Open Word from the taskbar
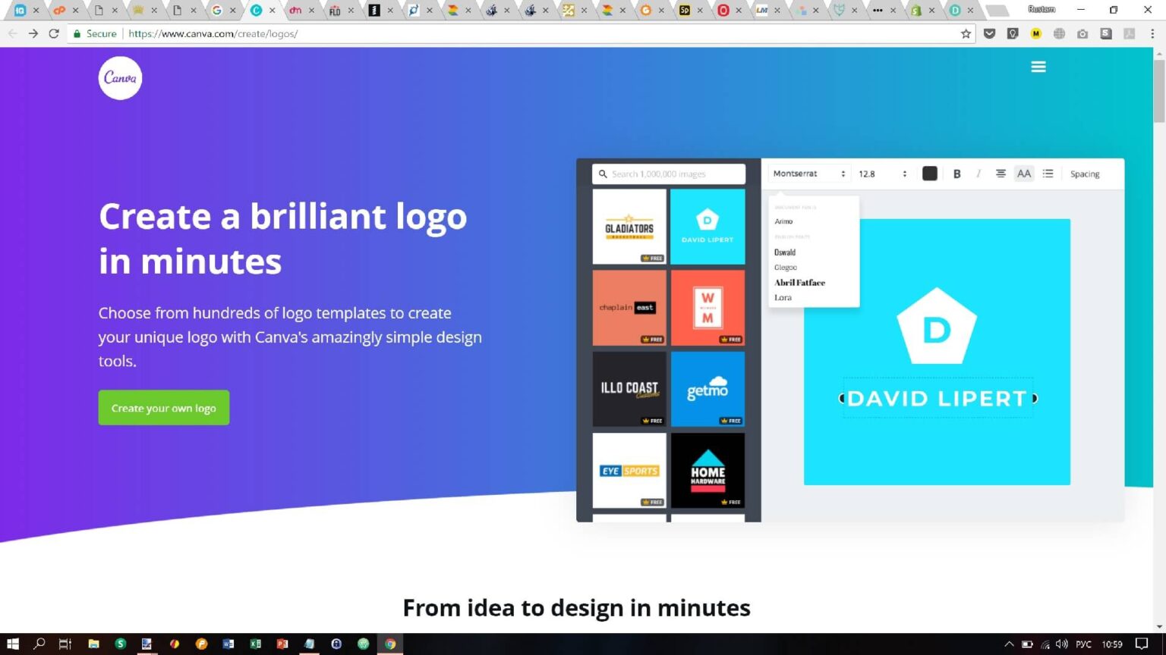 point(228,644)
